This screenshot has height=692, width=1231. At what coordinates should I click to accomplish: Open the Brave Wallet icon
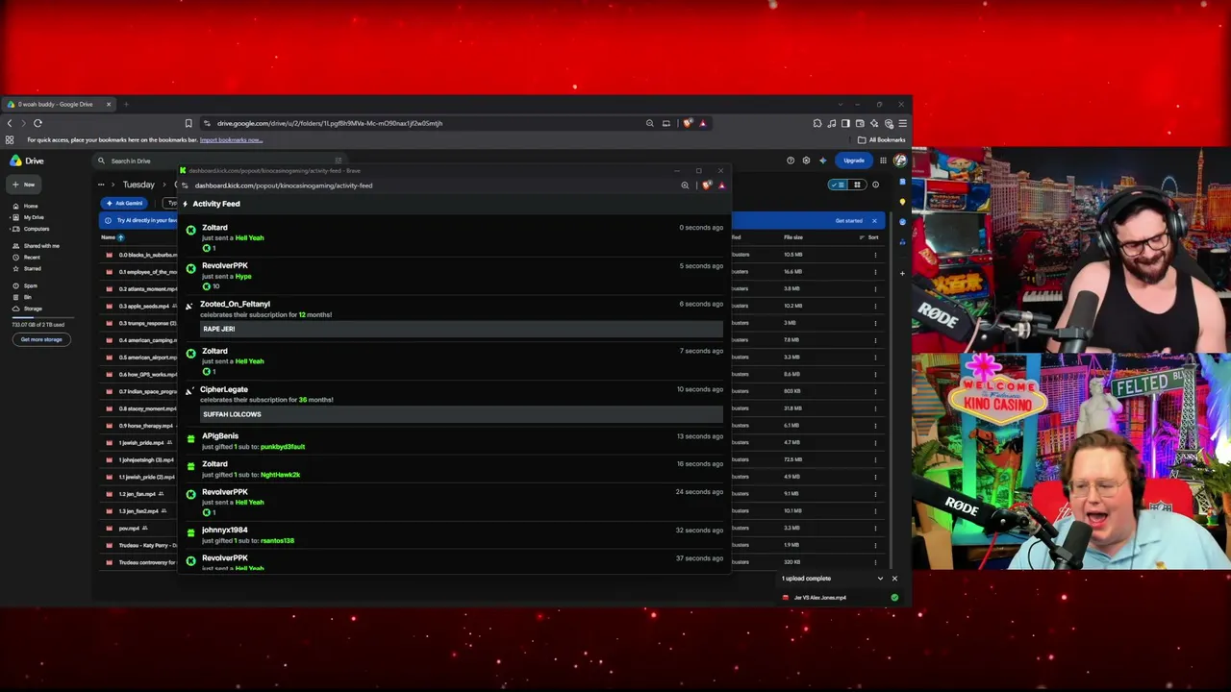click(860, 123)
